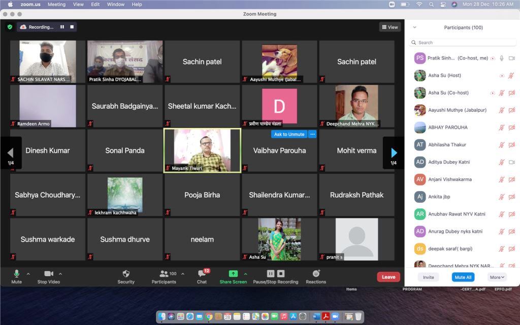Expand audio options arrow beside Mute

[28, 274]
